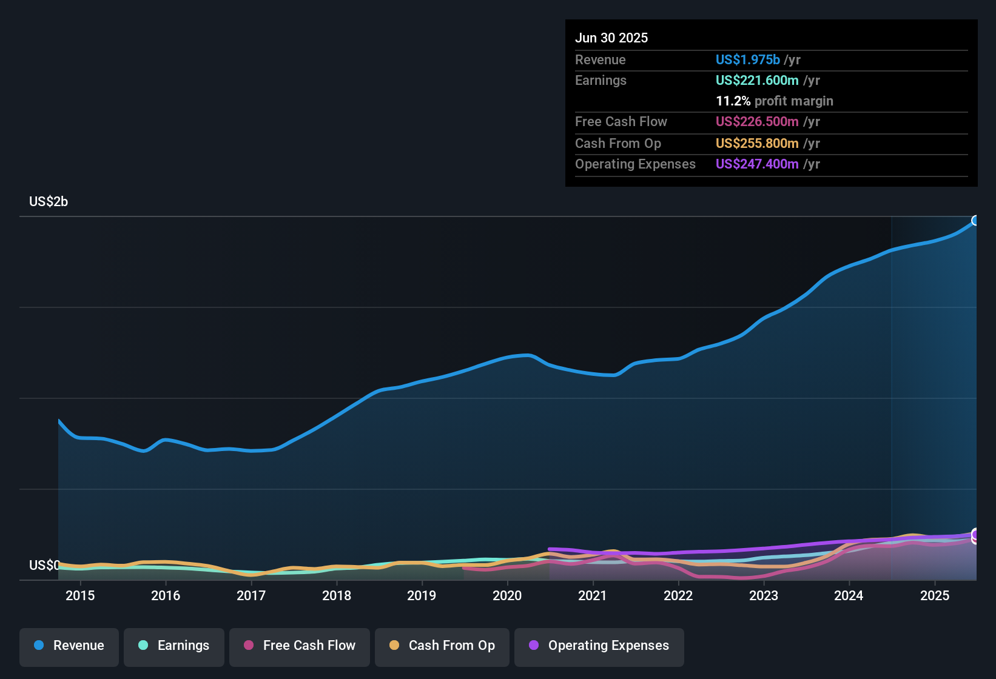This screenshot has height=679, width=996.
Task: Select the 2025 year label on axis
Action: pyautogui.click(x=935, y=596)
